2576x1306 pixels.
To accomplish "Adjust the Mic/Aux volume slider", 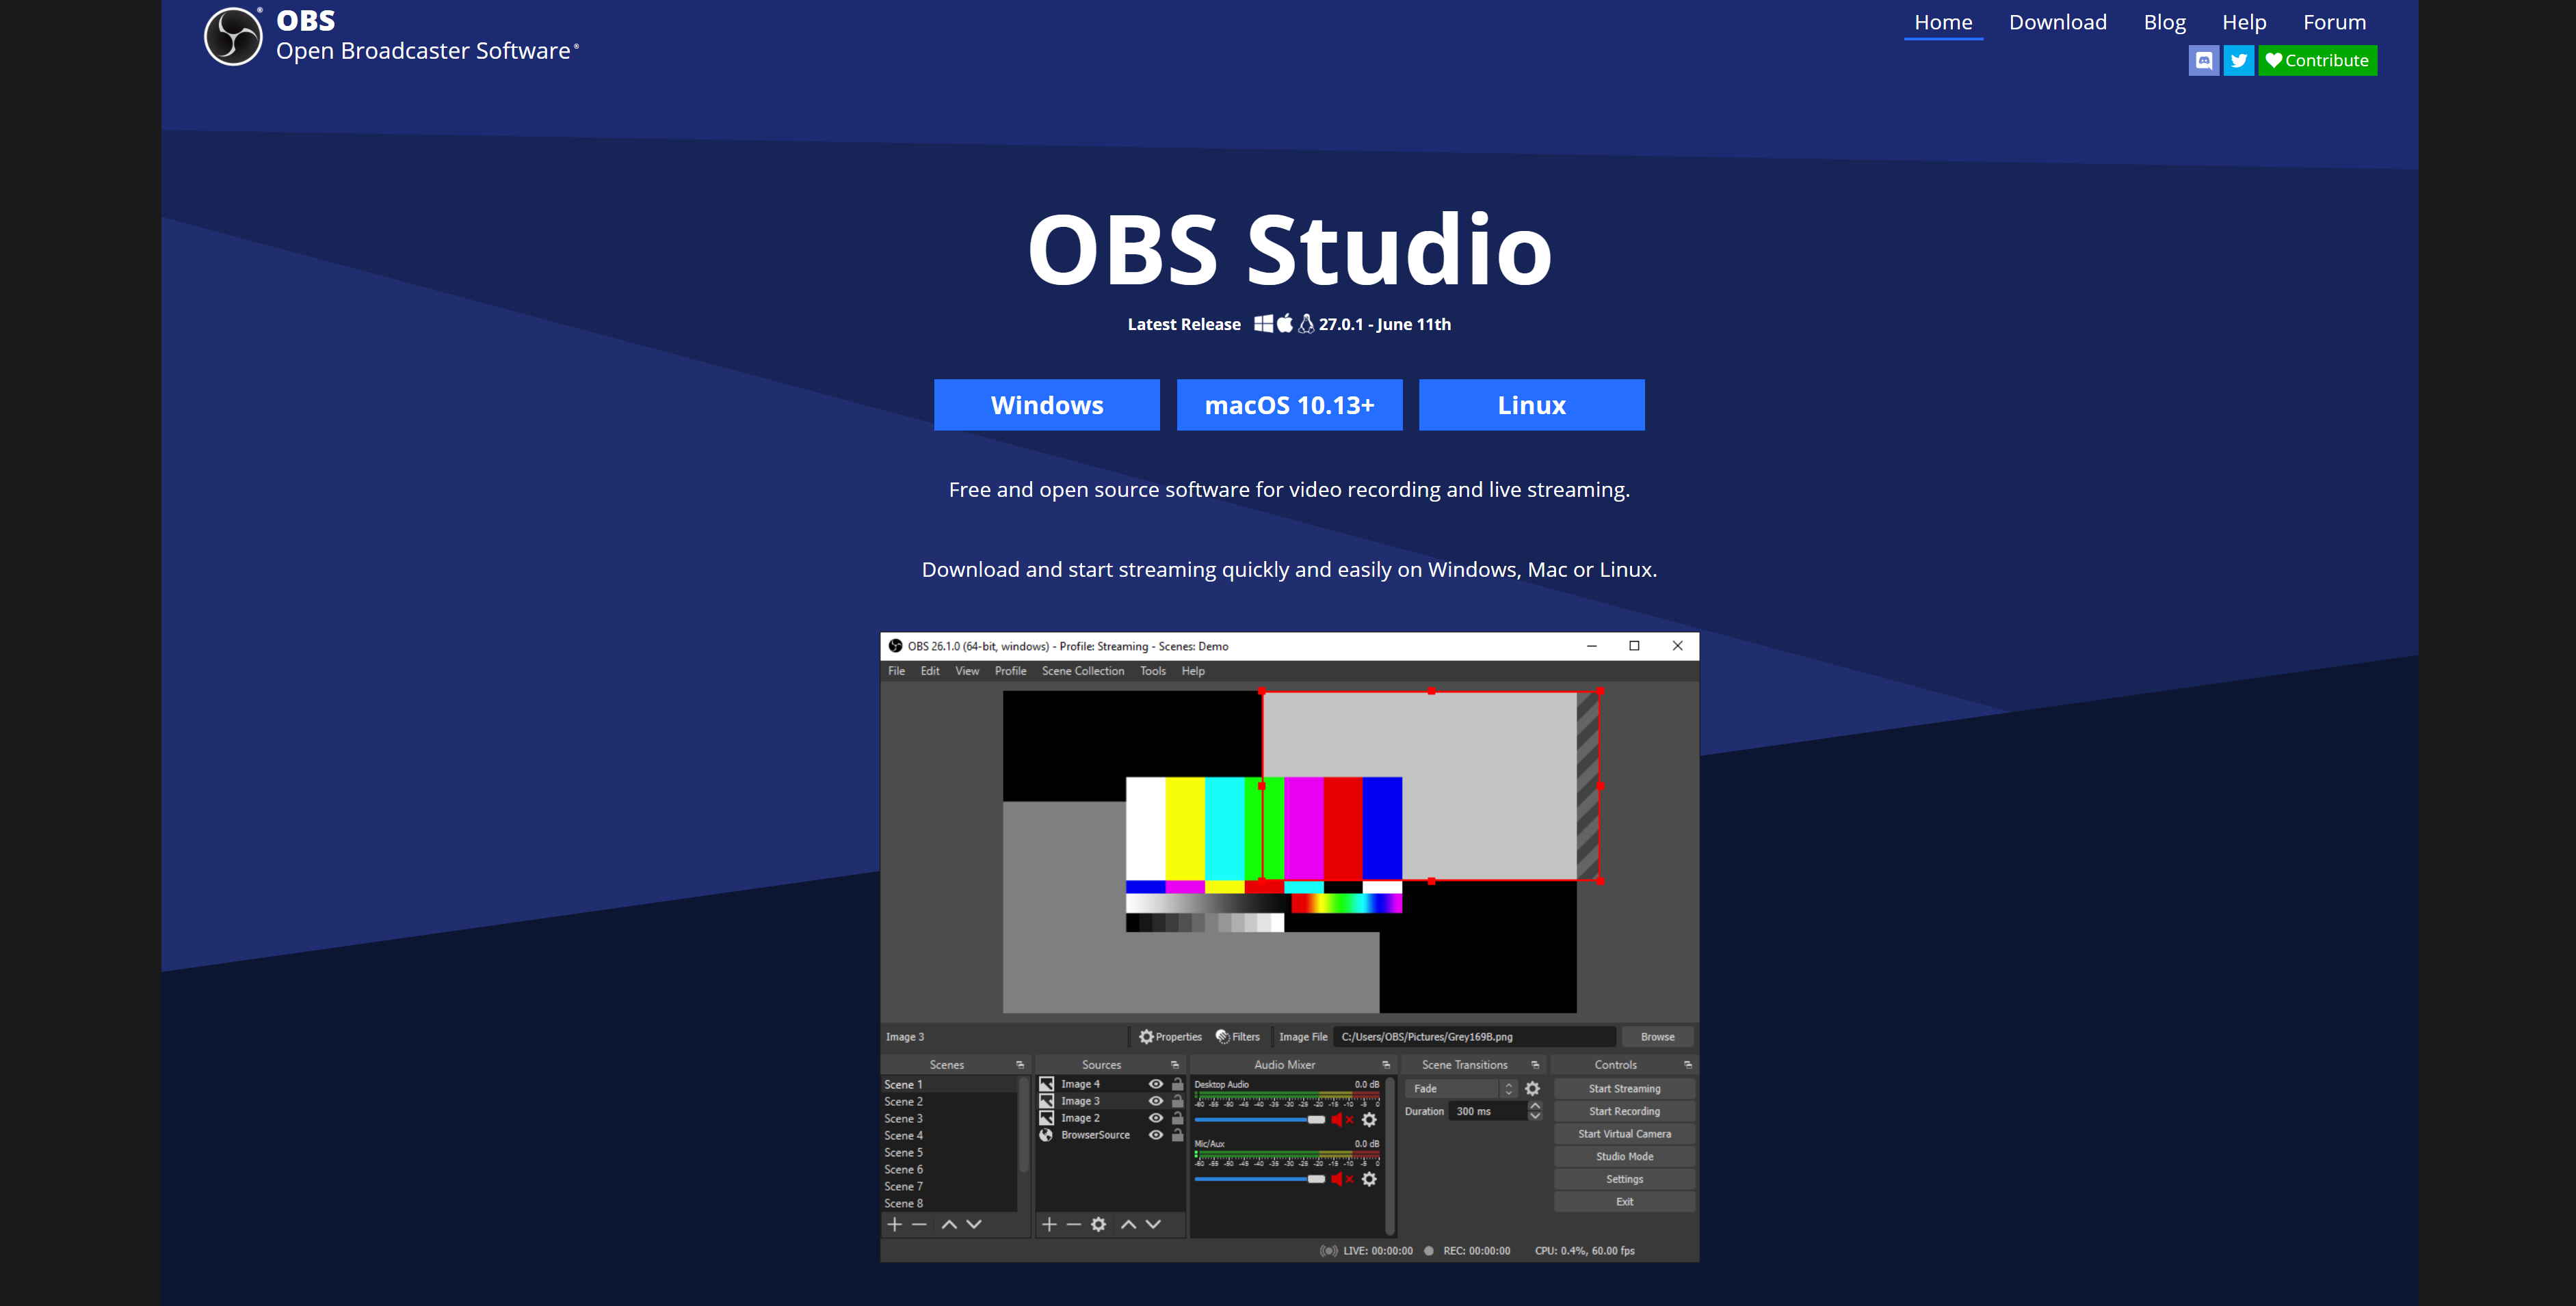I will coord(1259,1179).
